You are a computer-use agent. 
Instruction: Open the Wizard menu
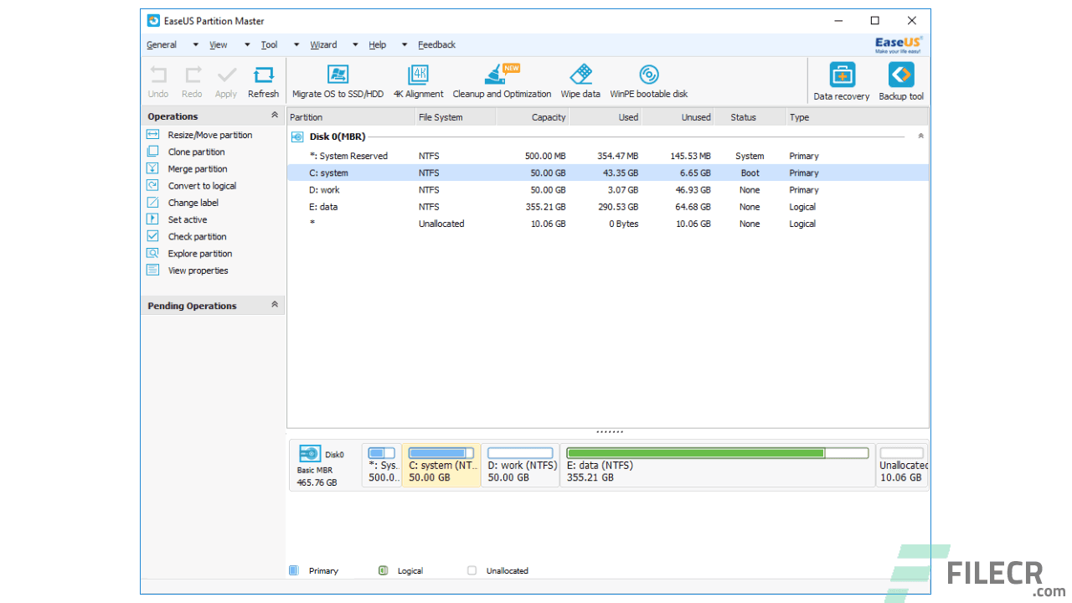pyautogui.click(x=323, y=44)
